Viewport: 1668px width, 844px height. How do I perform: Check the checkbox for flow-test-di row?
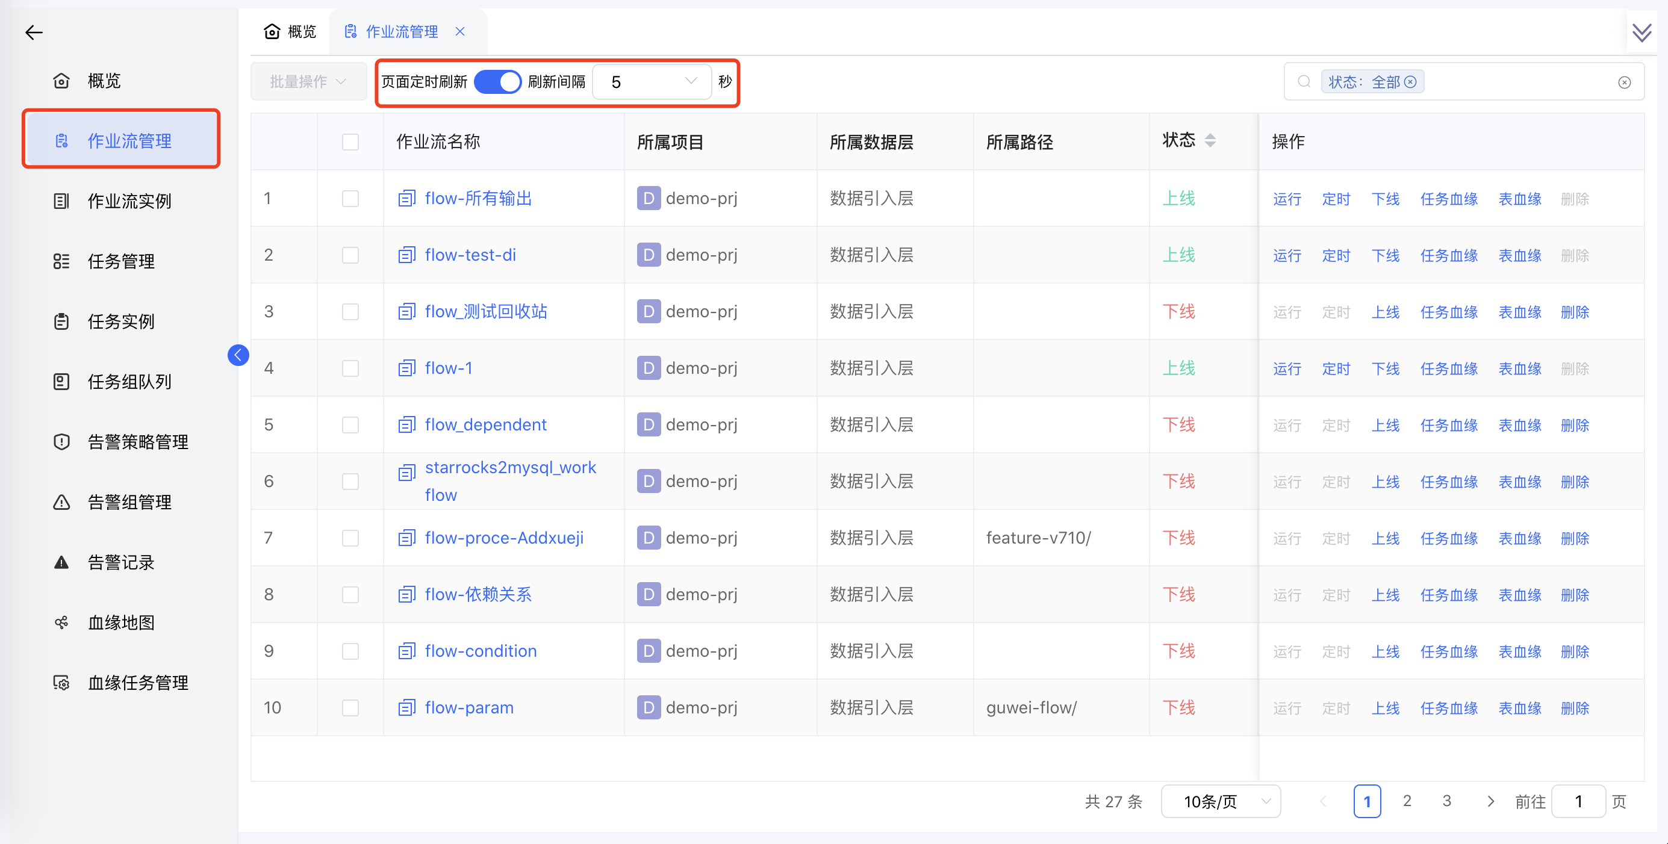[x=350, y=255]
